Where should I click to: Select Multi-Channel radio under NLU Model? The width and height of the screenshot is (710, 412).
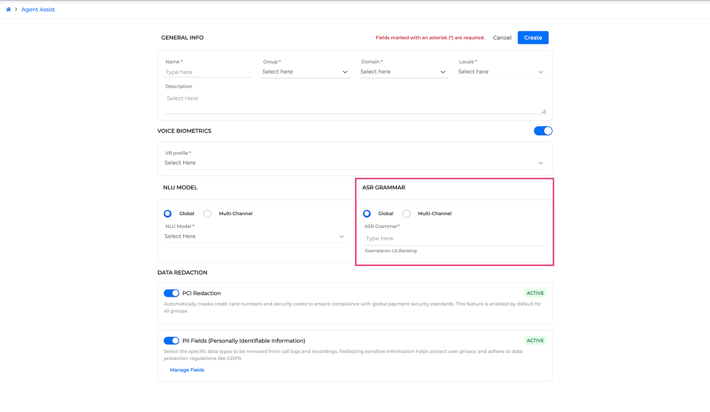click(x=207, y=213)
